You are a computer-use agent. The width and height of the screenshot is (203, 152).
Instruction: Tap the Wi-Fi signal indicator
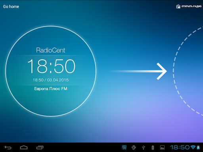click(x=193, y=147)
